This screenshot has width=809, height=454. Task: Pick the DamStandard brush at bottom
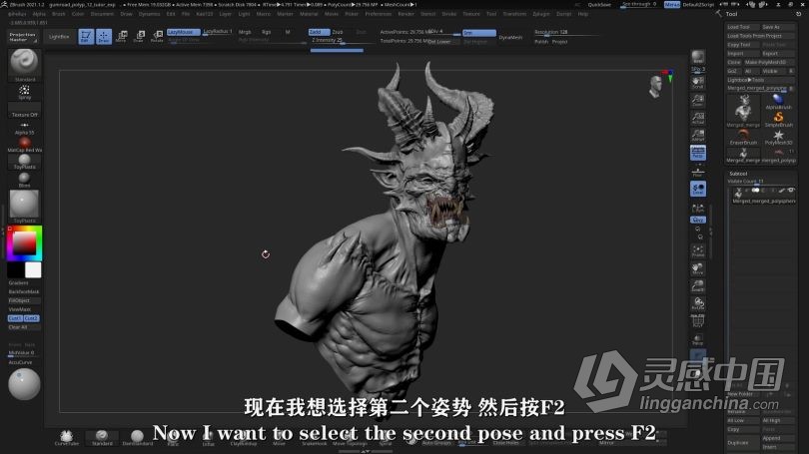tap(137, 437)
